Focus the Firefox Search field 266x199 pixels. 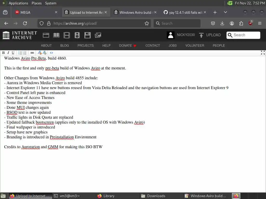(177, 23)
